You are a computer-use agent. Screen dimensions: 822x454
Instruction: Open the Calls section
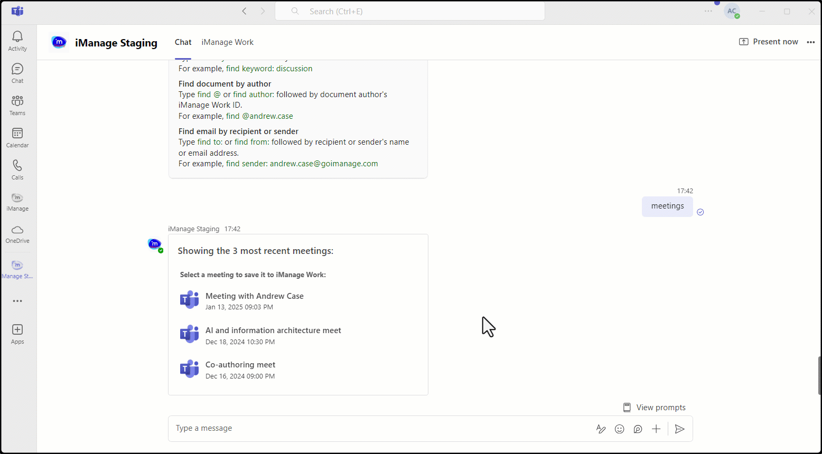click(17, 166)
